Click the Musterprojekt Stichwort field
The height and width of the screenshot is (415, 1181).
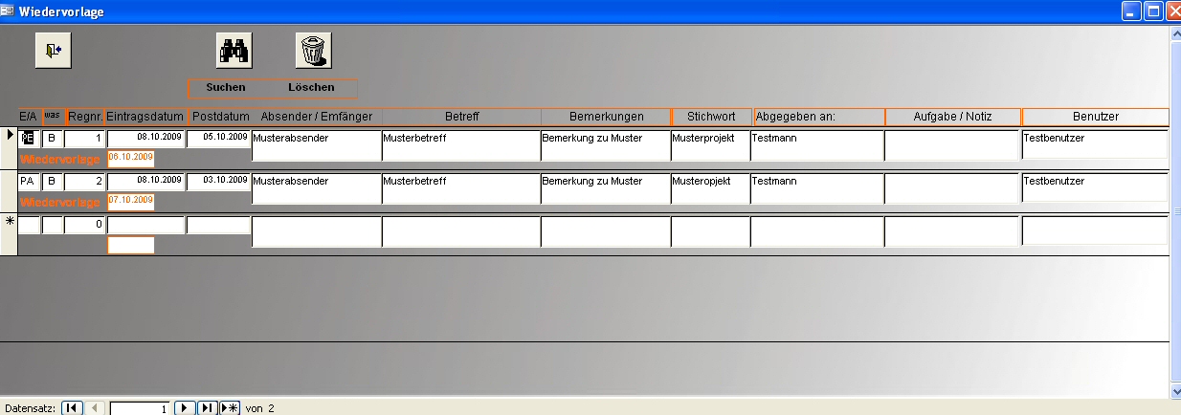(x=710, y=145)
